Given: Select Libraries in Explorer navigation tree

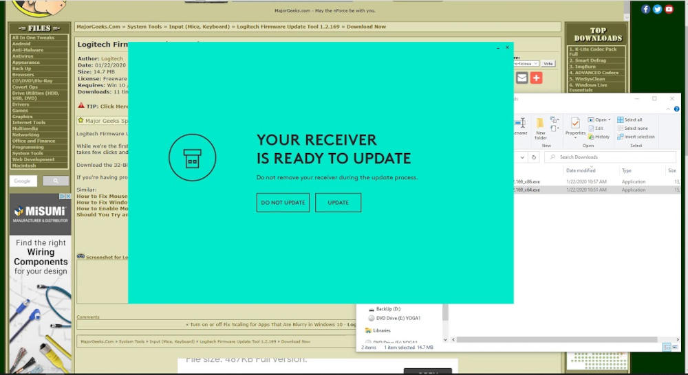Looking at the screenshot, I should click(x=378, y=330).
